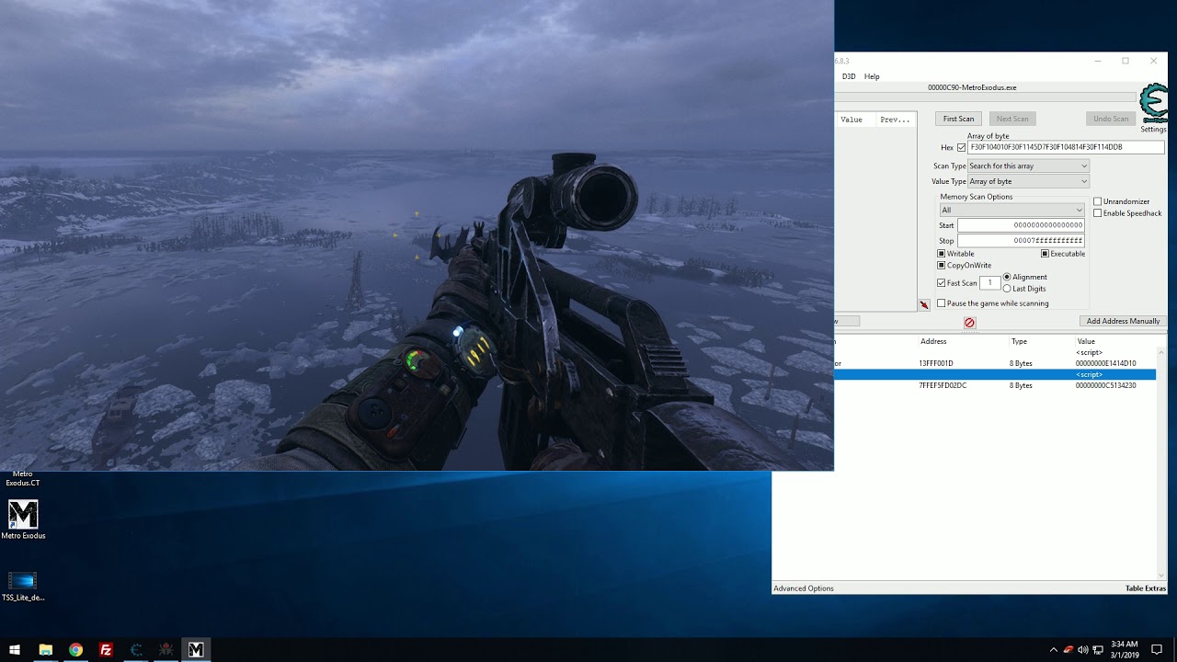Open network status tray icon
Viewport: 1177px width, 662px height.
click(1098, 650)
